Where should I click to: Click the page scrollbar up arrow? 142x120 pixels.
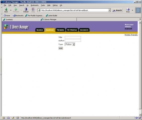(140, 22)
